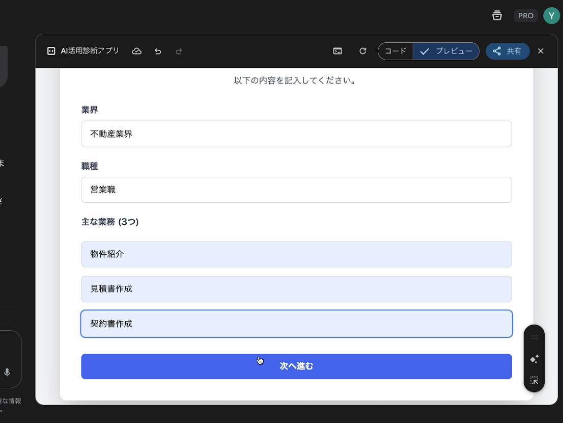Grab the drag handle dots on floating toolbar
The height and width of the screenshot is (423, 563).
(x=534, y=337)
